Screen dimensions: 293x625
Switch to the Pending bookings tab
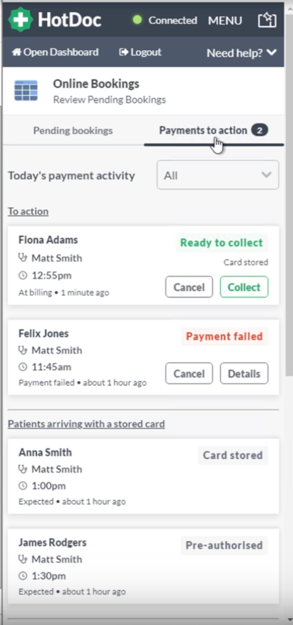(73, 131)
